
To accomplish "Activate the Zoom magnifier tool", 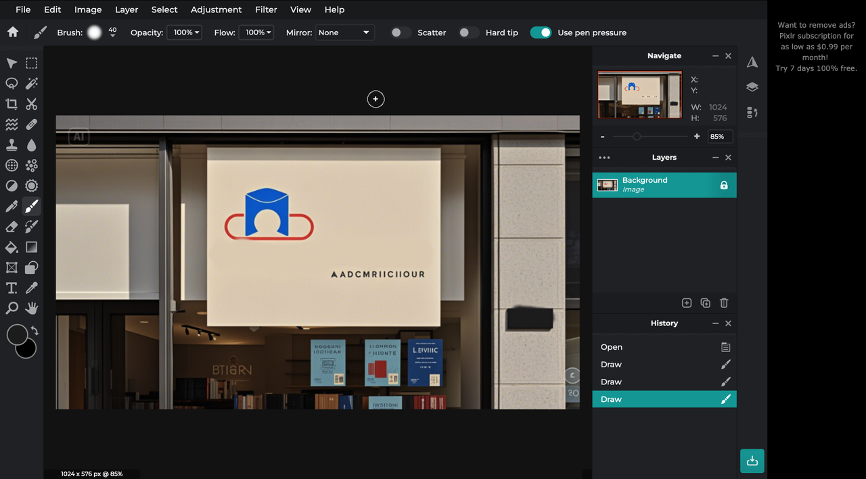I will coord(12,309).
